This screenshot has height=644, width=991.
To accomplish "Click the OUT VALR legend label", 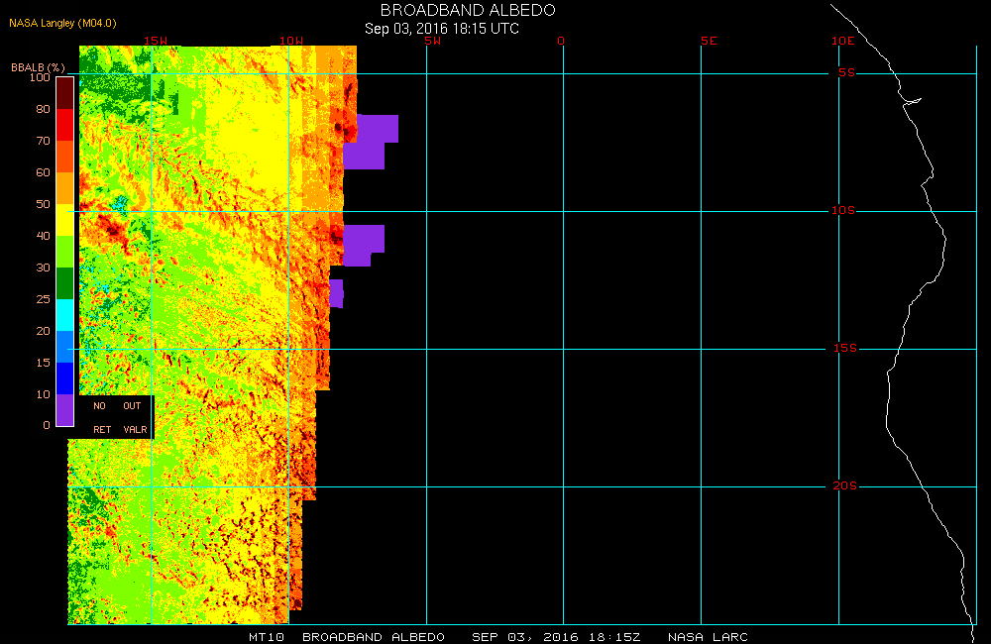I will coord(134,417).
